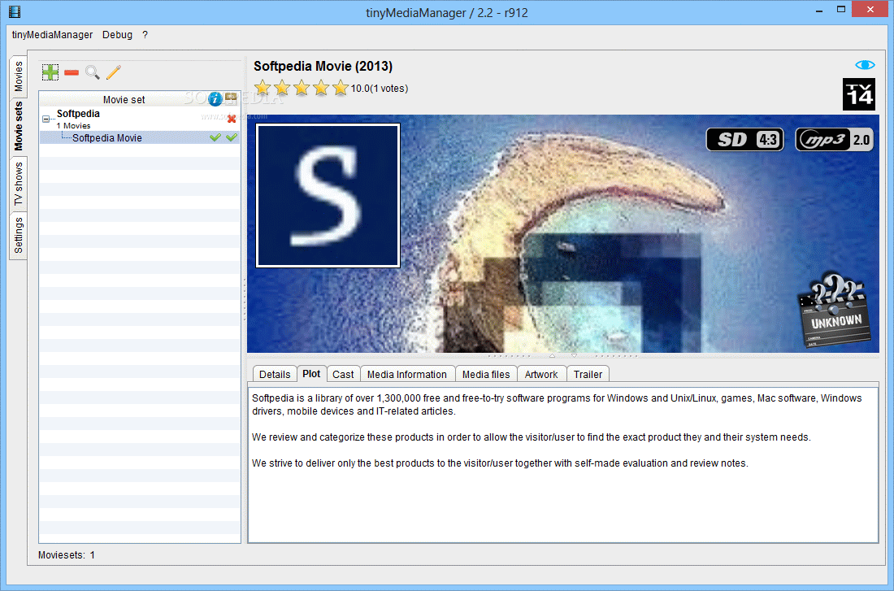Click up arrow on the fanart splitter

tap(552, 355)
